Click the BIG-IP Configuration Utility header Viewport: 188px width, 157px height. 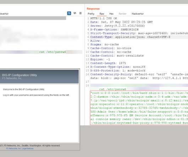pos(20,75)
